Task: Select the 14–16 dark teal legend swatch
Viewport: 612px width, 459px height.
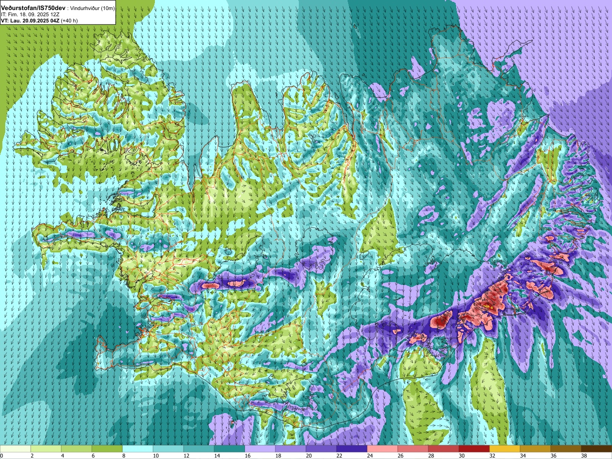Action: point(229,449)
